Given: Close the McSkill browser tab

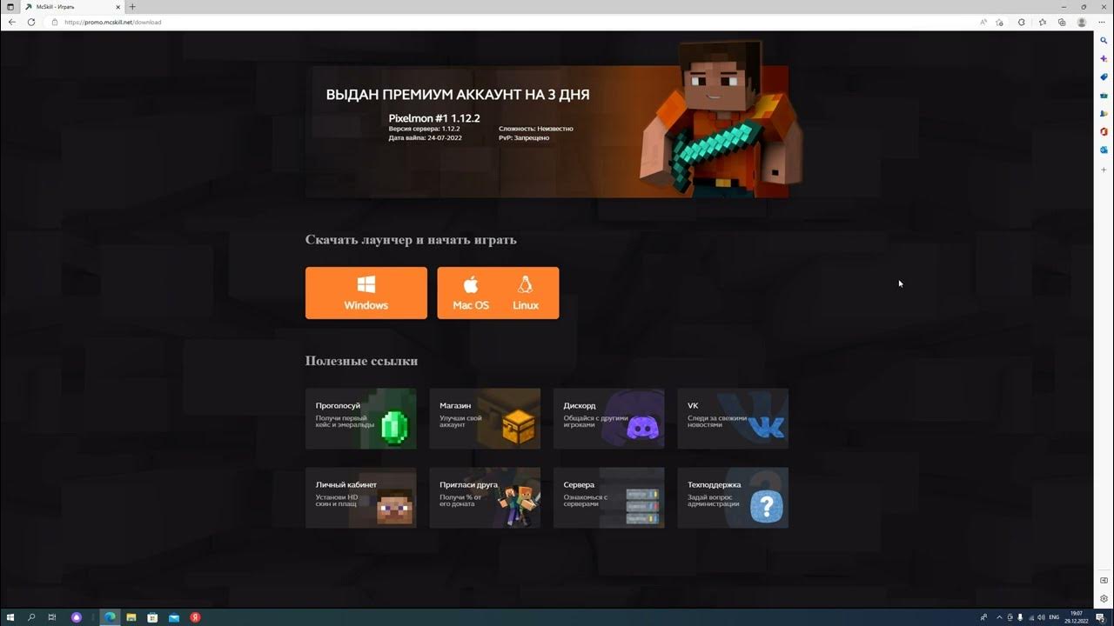Looking at the screenshot, I should pos(118,7).
